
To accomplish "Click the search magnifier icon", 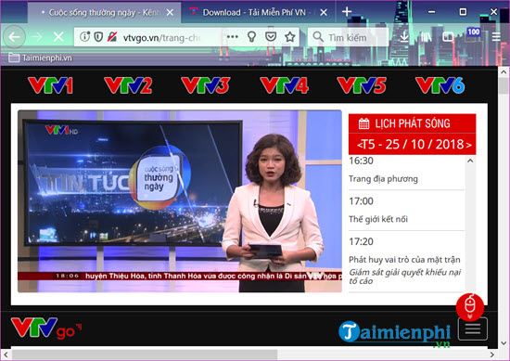I will click(x=318, y=37).
